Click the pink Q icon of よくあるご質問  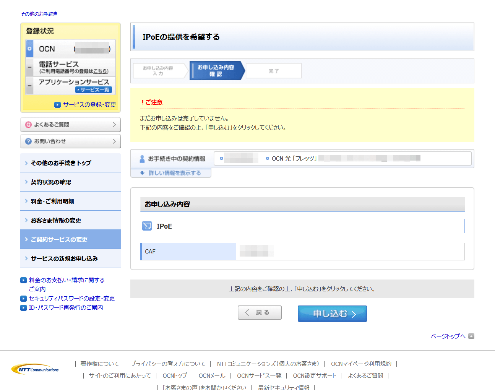point(28,125)
